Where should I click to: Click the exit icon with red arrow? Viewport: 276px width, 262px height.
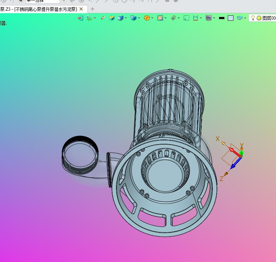tap(80, 18)
